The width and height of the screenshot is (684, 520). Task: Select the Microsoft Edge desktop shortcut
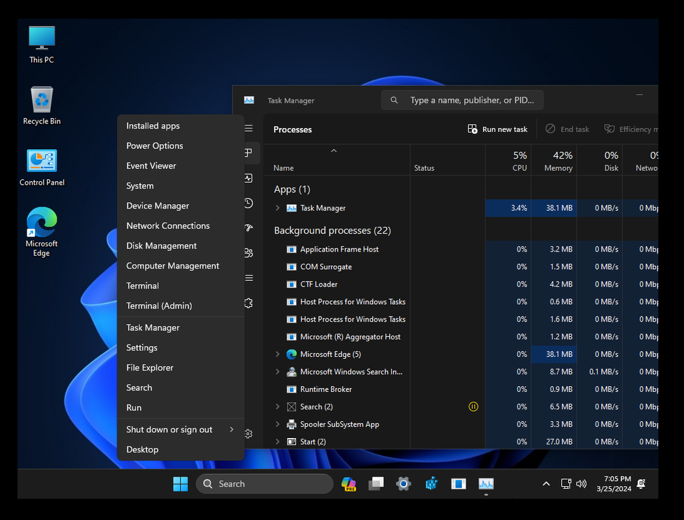(x=42, y=231)
